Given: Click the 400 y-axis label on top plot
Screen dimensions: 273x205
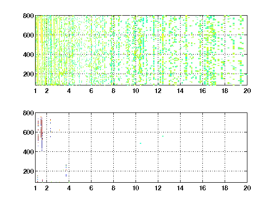Looking at the screenshot, I should [x=28, y=55].
